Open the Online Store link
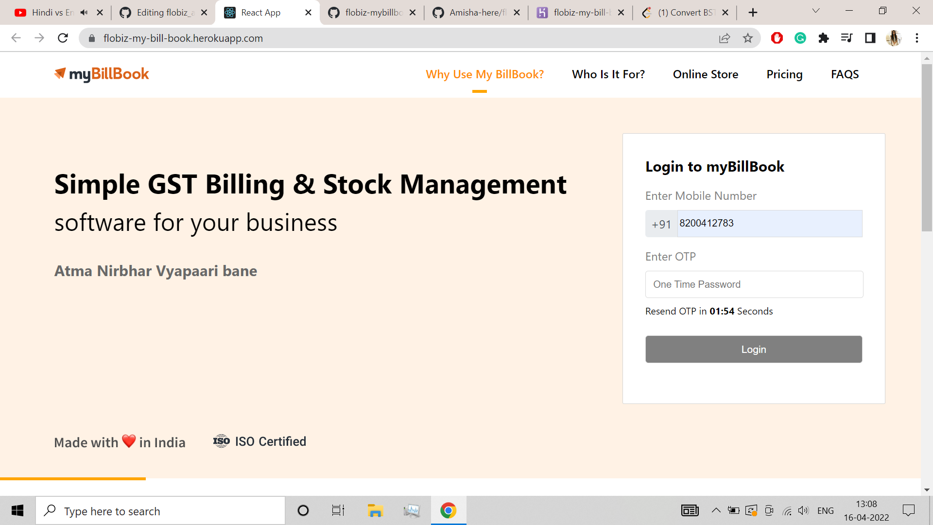 pos(705,74)
